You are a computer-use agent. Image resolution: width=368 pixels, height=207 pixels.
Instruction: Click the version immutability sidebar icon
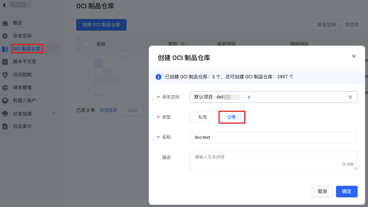click(5, 62)
